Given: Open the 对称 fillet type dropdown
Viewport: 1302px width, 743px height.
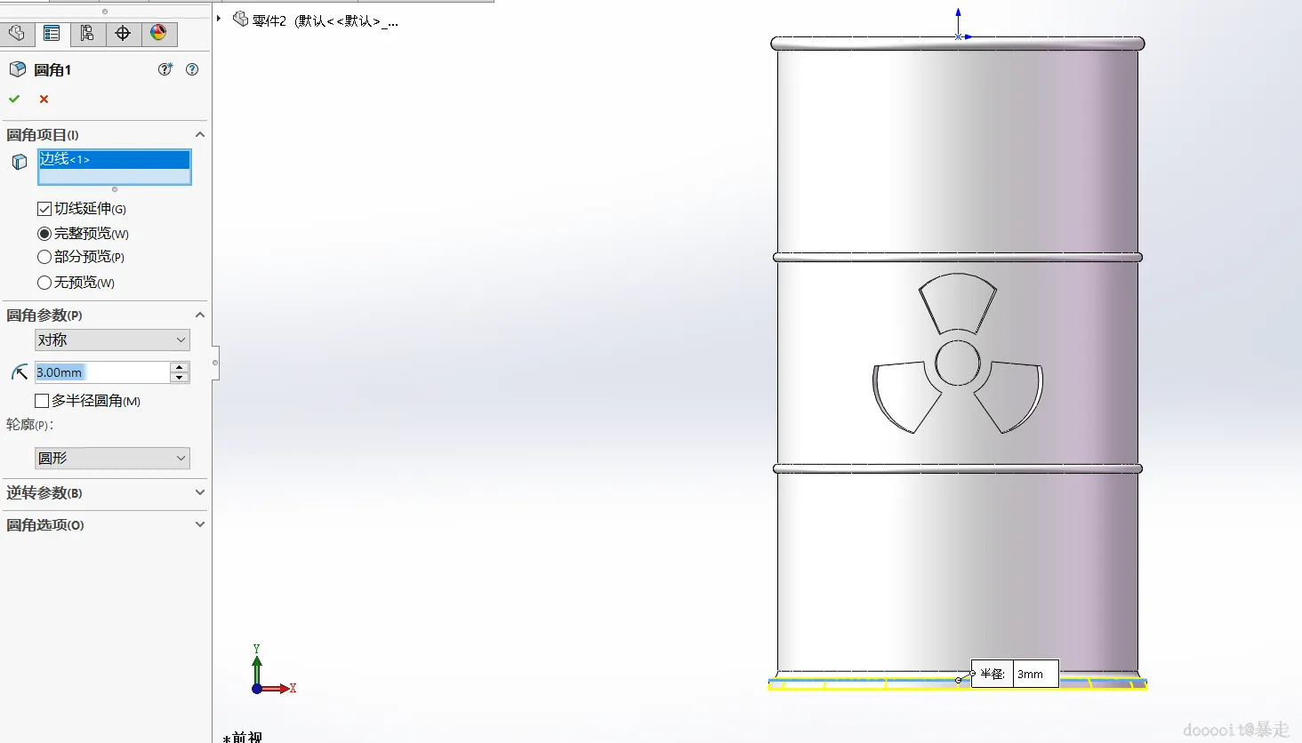Looking at the screenshot, I should [112, 340].
